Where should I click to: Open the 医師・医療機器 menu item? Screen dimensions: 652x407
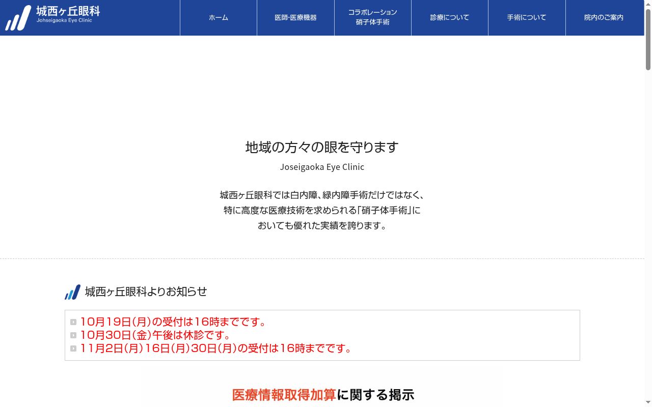(295, 18)
